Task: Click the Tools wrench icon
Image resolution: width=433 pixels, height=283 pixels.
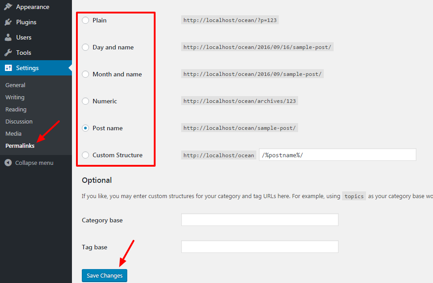Action: click(8, 53)
